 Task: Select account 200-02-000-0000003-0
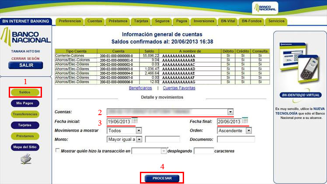click(116, 69)
